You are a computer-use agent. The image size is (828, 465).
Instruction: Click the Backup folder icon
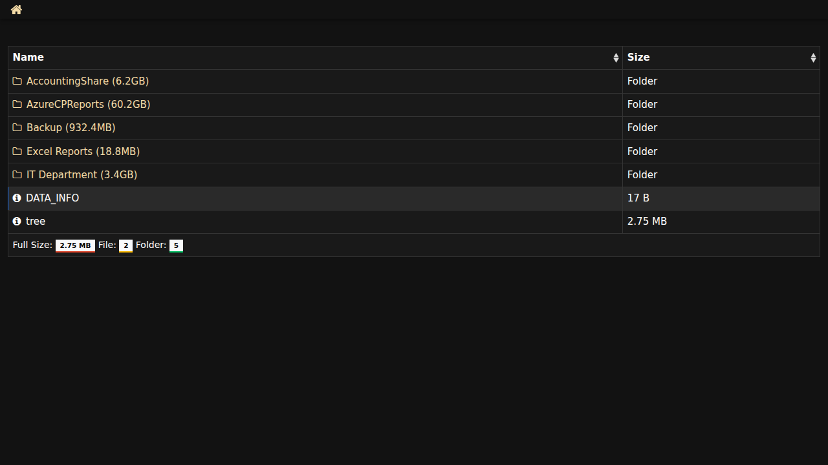tap(17, 128)
